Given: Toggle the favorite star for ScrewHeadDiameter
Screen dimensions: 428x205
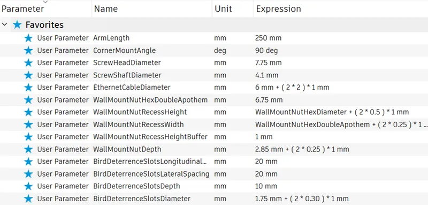Looking at the screenshot, I should point(28,63).
